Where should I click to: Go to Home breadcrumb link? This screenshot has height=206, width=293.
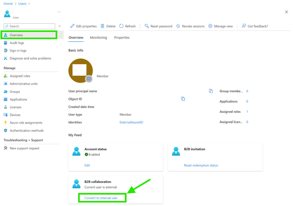[8, 4]
